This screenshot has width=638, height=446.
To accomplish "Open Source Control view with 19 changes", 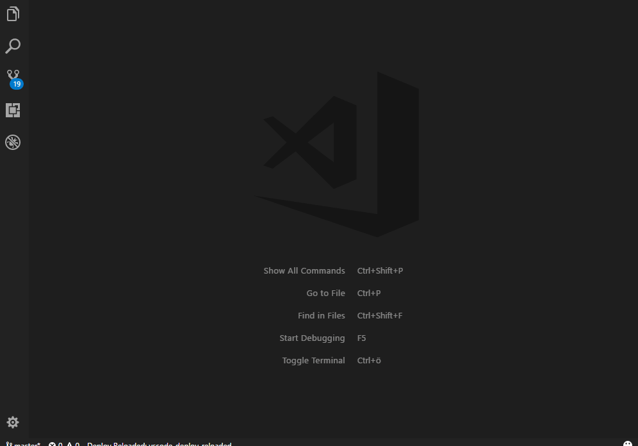I will [x=14, y=79].
